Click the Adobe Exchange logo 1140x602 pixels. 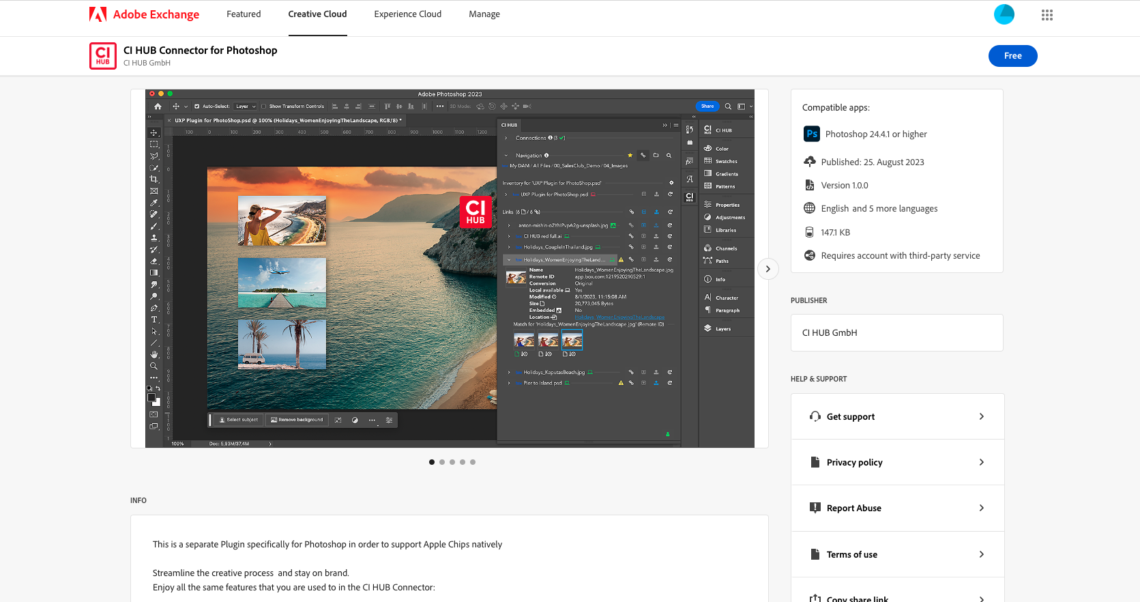(144, 14)
